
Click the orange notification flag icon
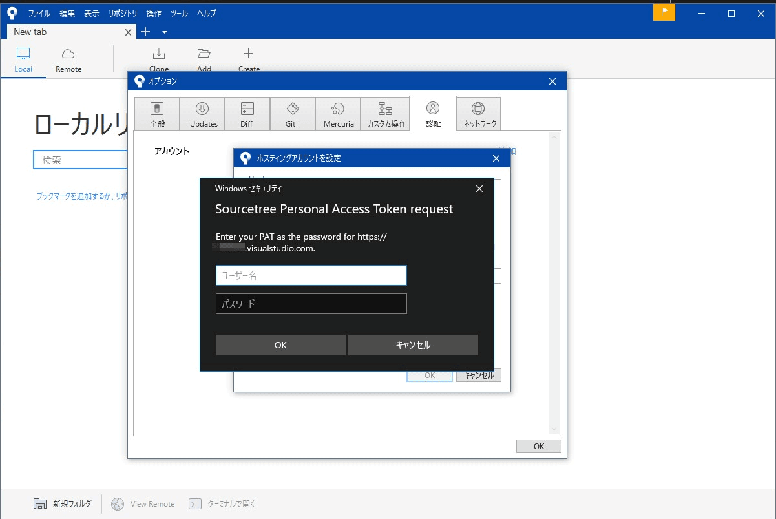click(664, 12)
